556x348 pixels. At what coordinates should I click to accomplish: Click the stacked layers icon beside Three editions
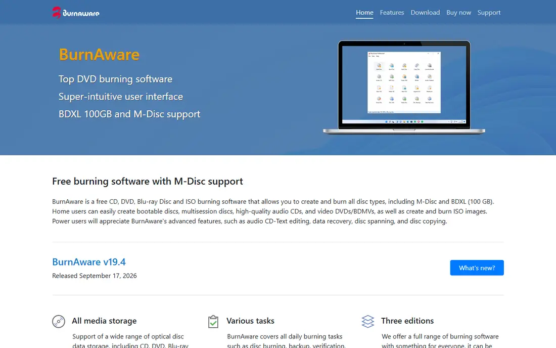click(x=367, y=321)
